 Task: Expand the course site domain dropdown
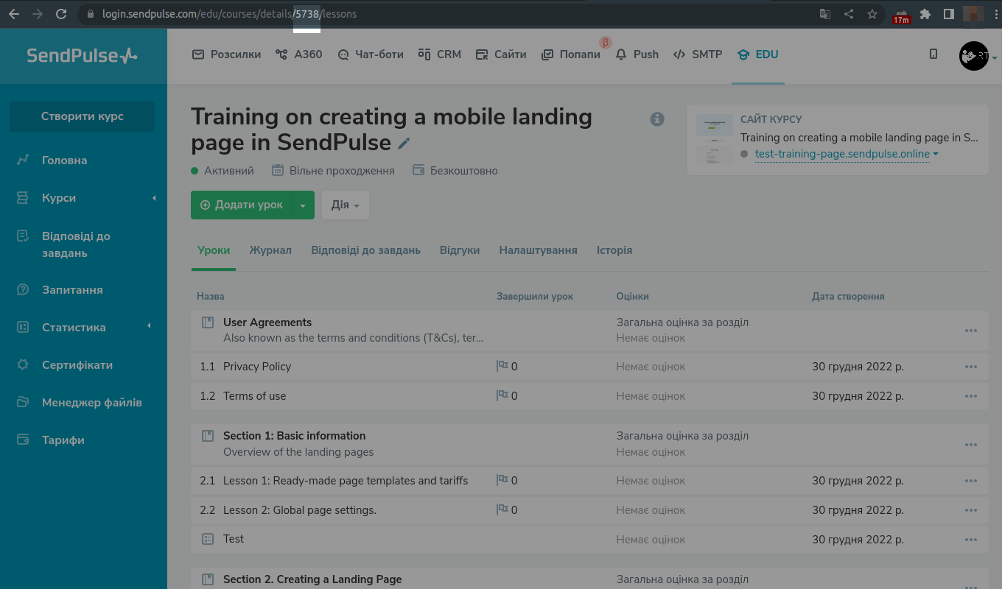[x=936, y=155]
